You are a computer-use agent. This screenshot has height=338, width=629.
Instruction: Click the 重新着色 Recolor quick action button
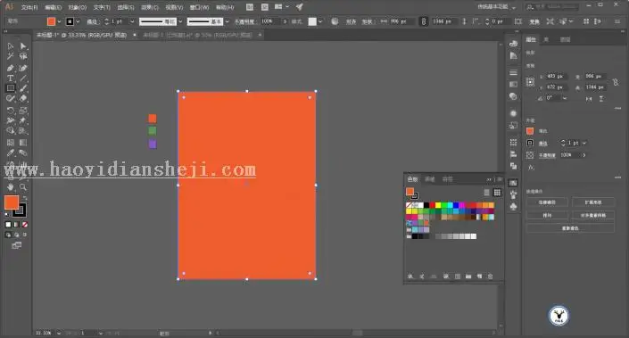click(x=570, y=228)
